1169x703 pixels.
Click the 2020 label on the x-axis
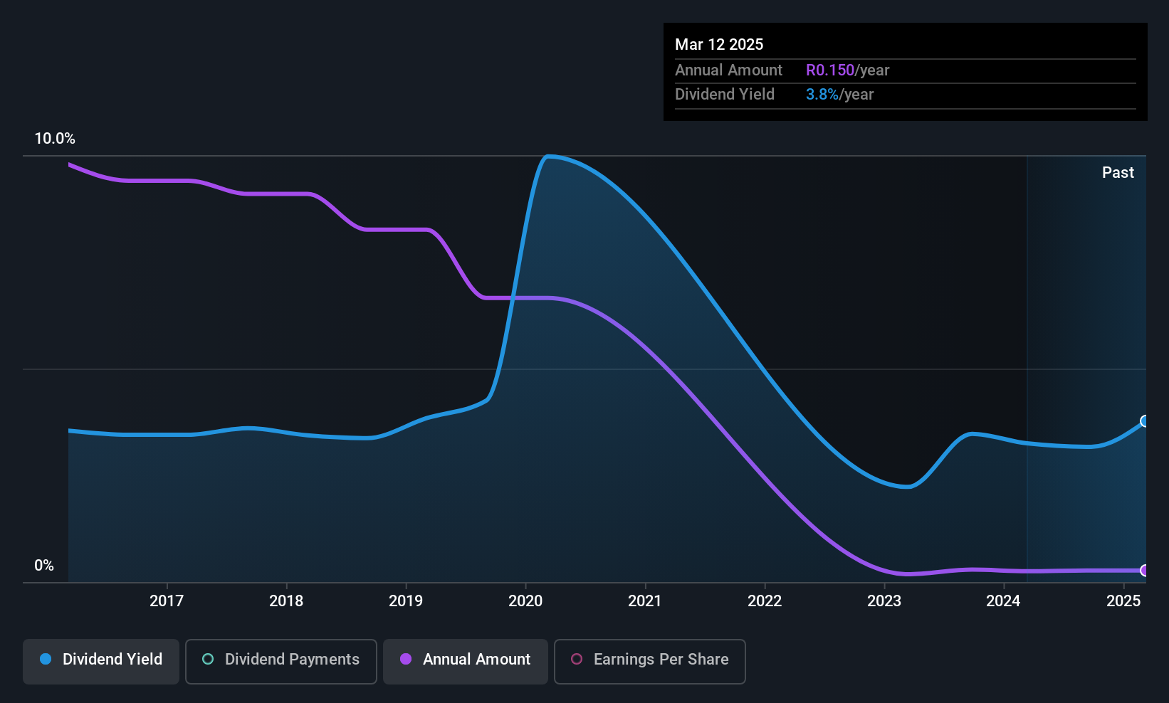(x=525, y=601)
